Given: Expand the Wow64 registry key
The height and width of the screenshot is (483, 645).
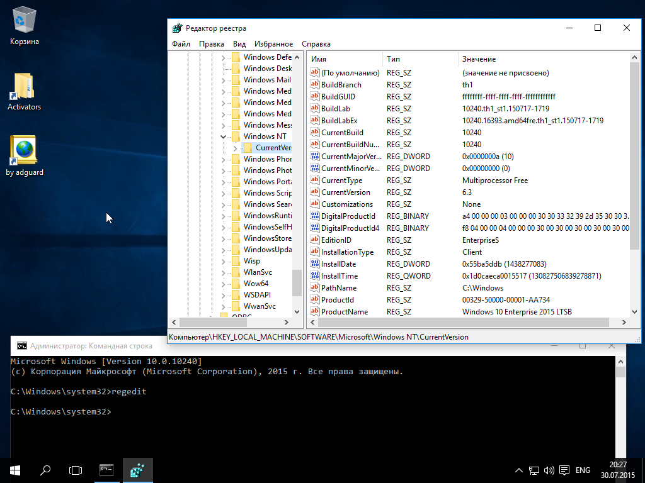Looking at the screenshot, I should [224, 284].
